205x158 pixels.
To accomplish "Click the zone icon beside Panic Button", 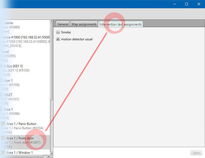I will tap(3, 124).
